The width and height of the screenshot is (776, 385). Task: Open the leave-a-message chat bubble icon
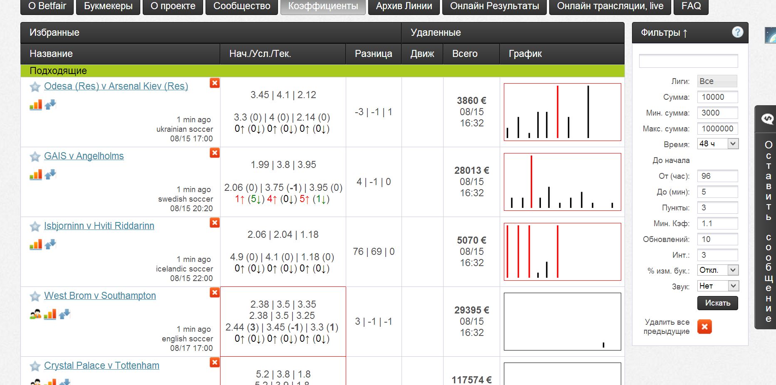click(767, 119)
